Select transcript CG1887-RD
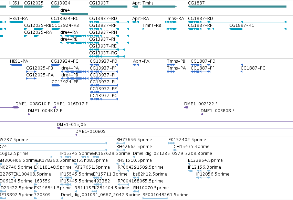Screen dimensions: 293x200 click(200, 19)
